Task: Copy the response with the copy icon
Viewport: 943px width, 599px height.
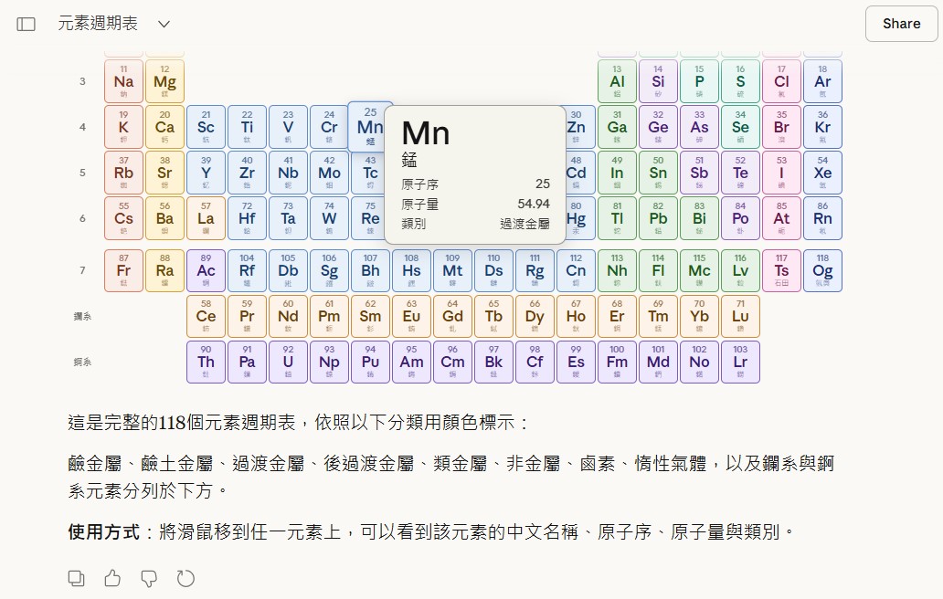Action: (77, 578)
